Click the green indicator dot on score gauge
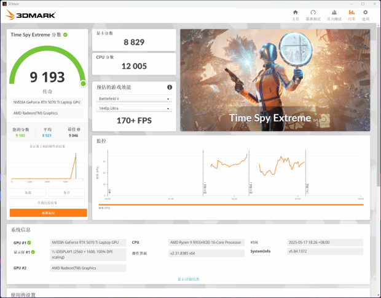The height and width of the screenshot is (298, 381). 83,84
